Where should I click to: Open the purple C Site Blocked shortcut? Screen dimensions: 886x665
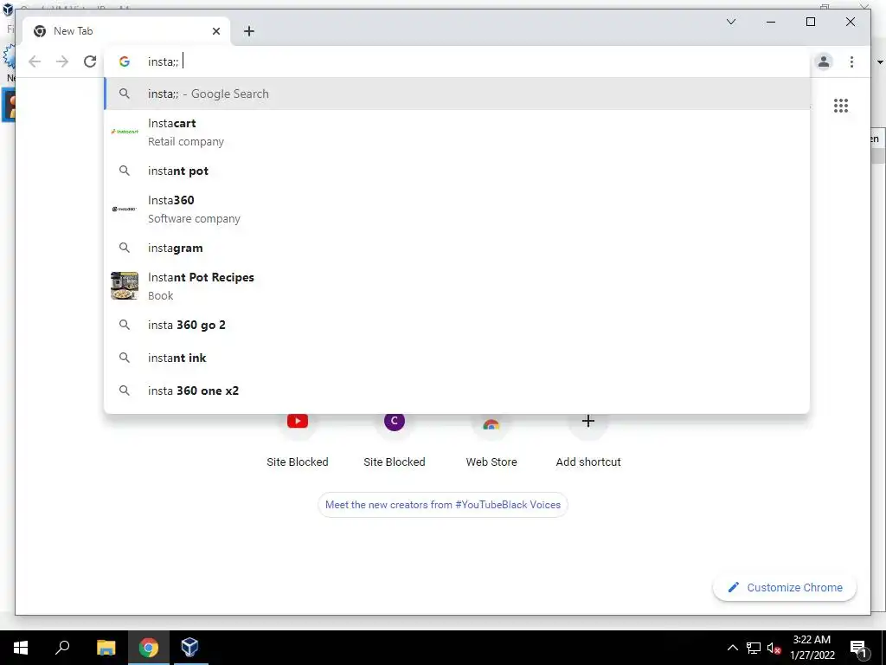395,438
